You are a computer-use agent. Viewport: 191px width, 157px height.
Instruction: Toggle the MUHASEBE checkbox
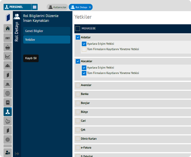(x=78, y=29)
